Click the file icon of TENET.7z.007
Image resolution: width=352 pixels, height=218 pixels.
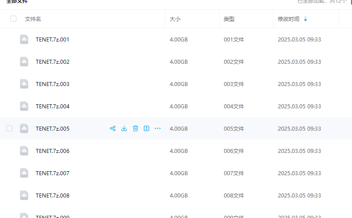(x=24, y=173)
